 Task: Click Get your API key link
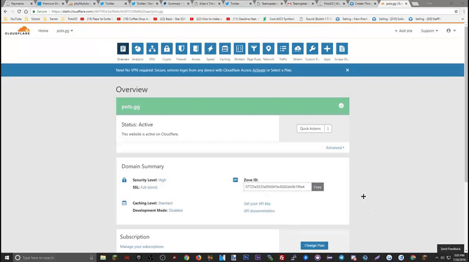tap(257, 204)
